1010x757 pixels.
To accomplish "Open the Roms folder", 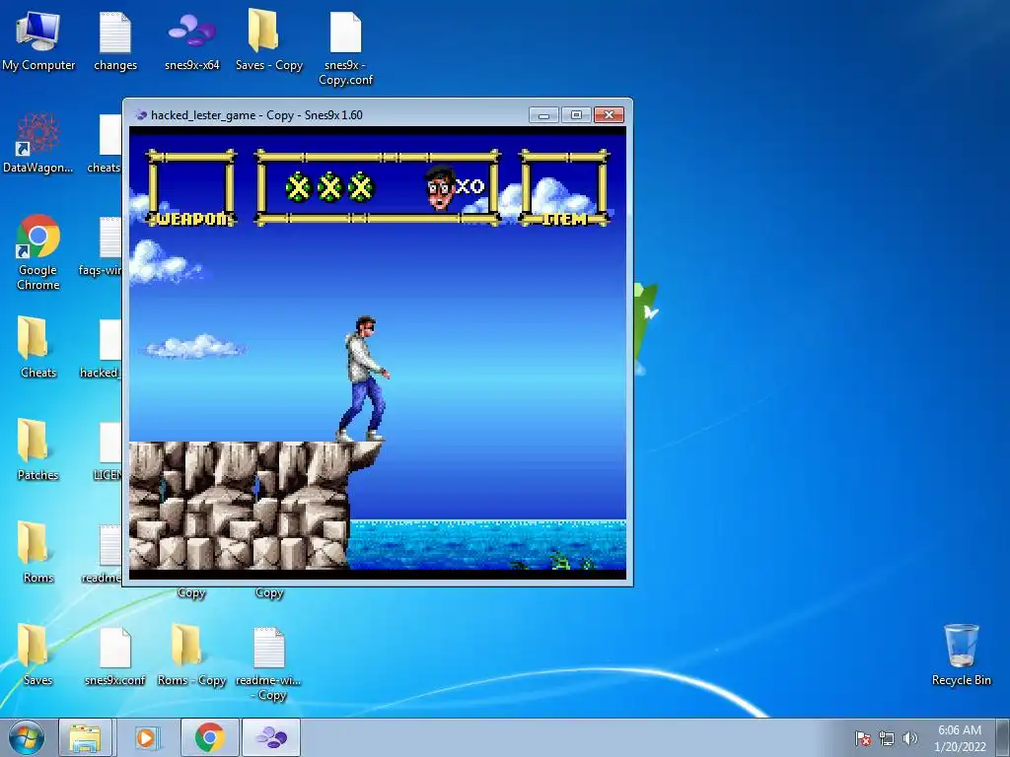I will click(38, 552).
